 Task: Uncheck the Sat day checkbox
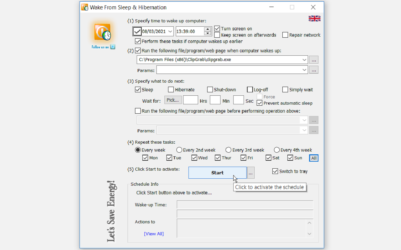(269, 158)
